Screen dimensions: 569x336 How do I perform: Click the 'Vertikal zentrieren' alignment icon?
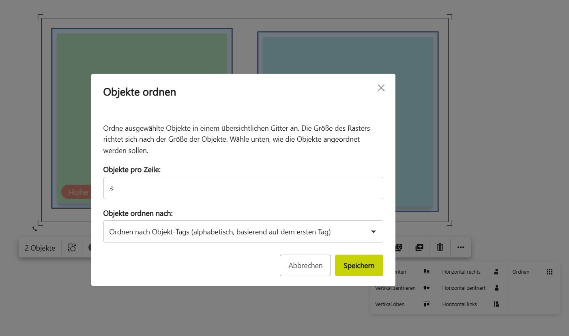[x=426, y=288]
